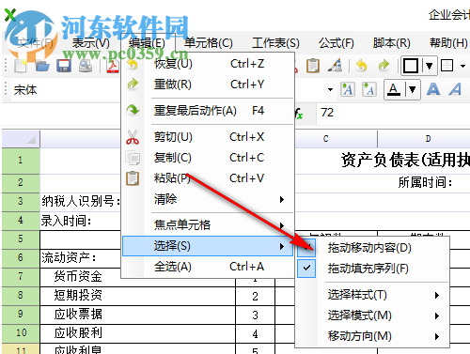Choose 重做(R) Ctrl+Y menu entry
This screenshot has height=354, width=470.
pos(208,85)
